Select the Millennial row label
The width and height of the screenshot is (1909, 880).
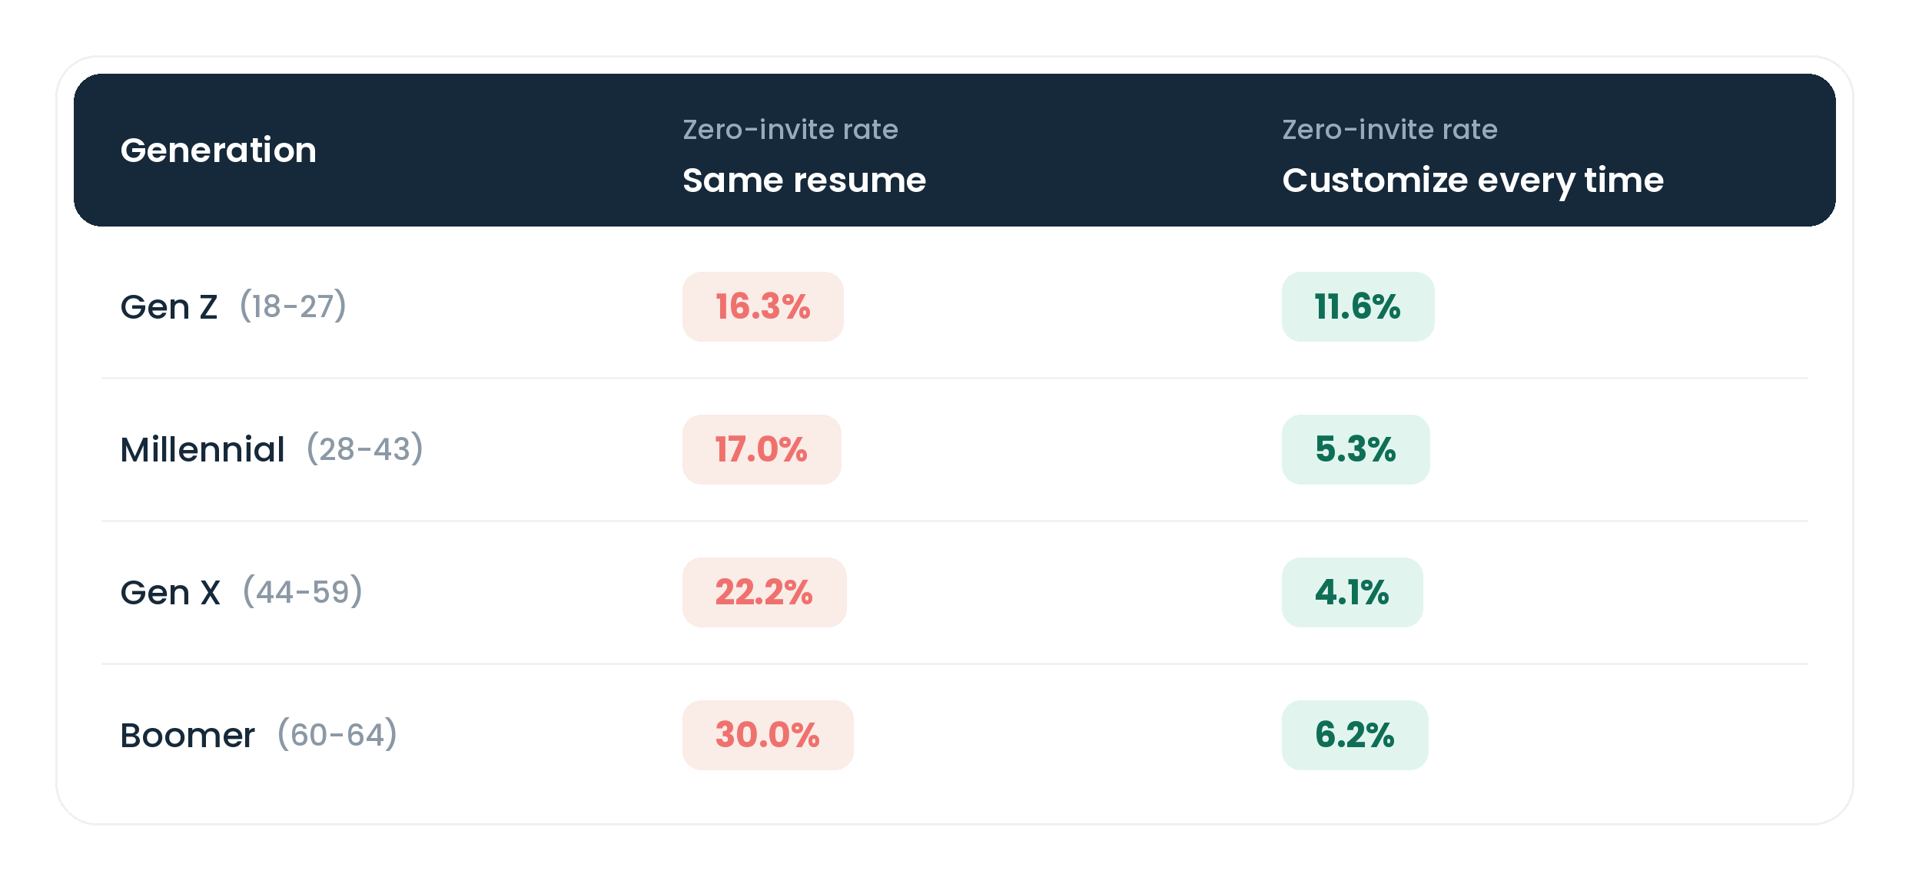coord(202,449)
